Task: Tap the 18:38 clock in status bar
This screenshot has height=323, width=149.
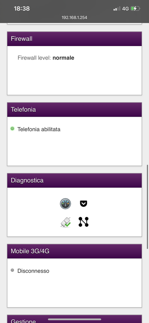Action: pyautogui.click(x=22, y=9)
